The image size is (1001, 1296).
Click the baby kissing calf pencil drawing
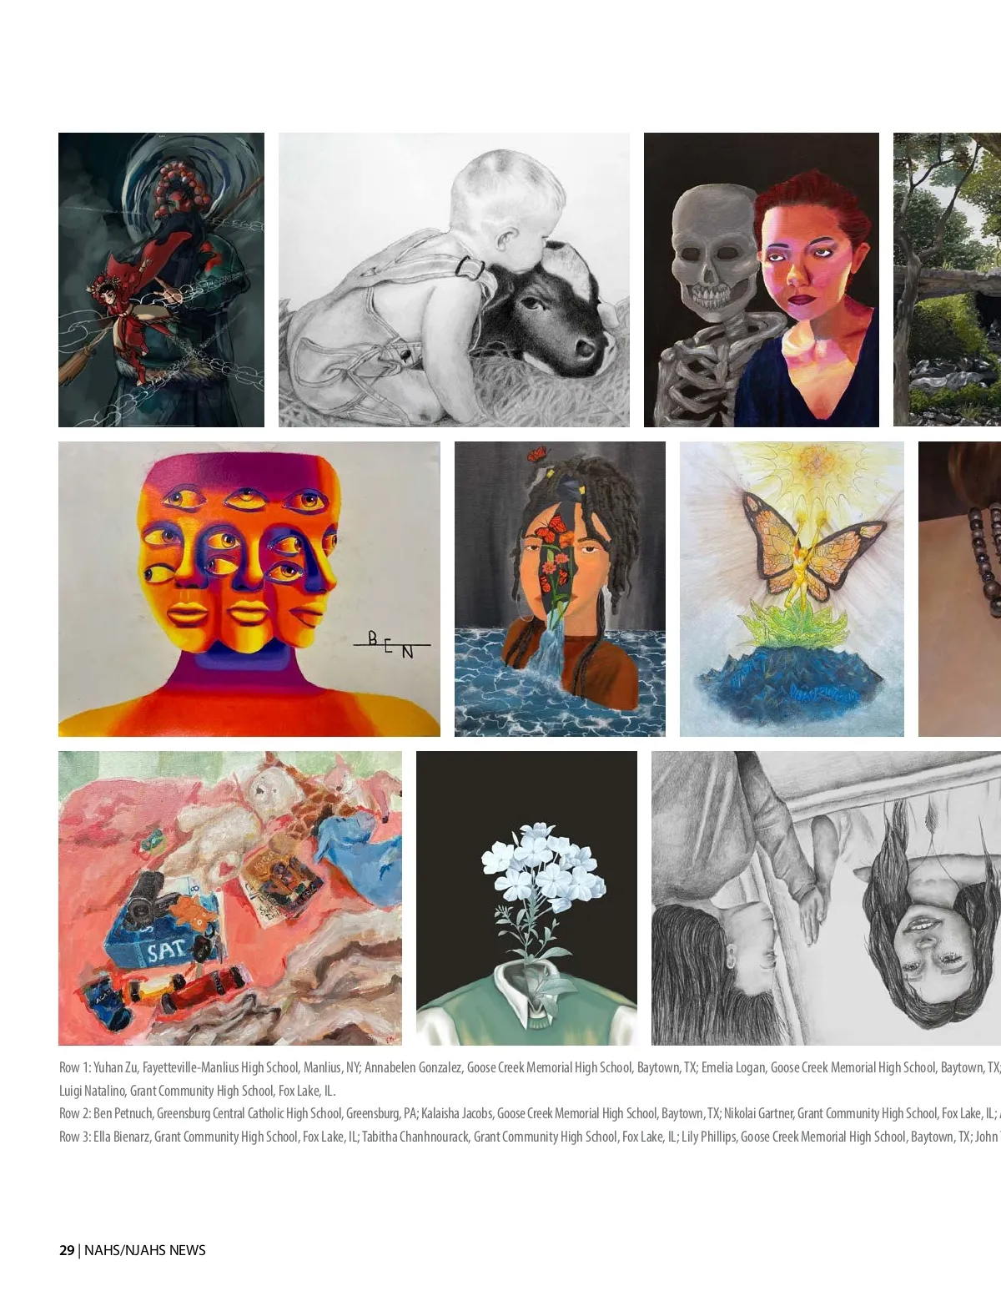click(x=454, y=280)
